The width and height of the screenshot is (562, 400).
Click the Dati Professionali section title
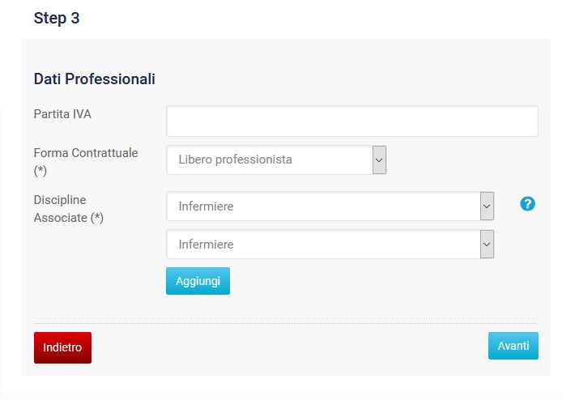pyautogui.click(x=94, y=79)
